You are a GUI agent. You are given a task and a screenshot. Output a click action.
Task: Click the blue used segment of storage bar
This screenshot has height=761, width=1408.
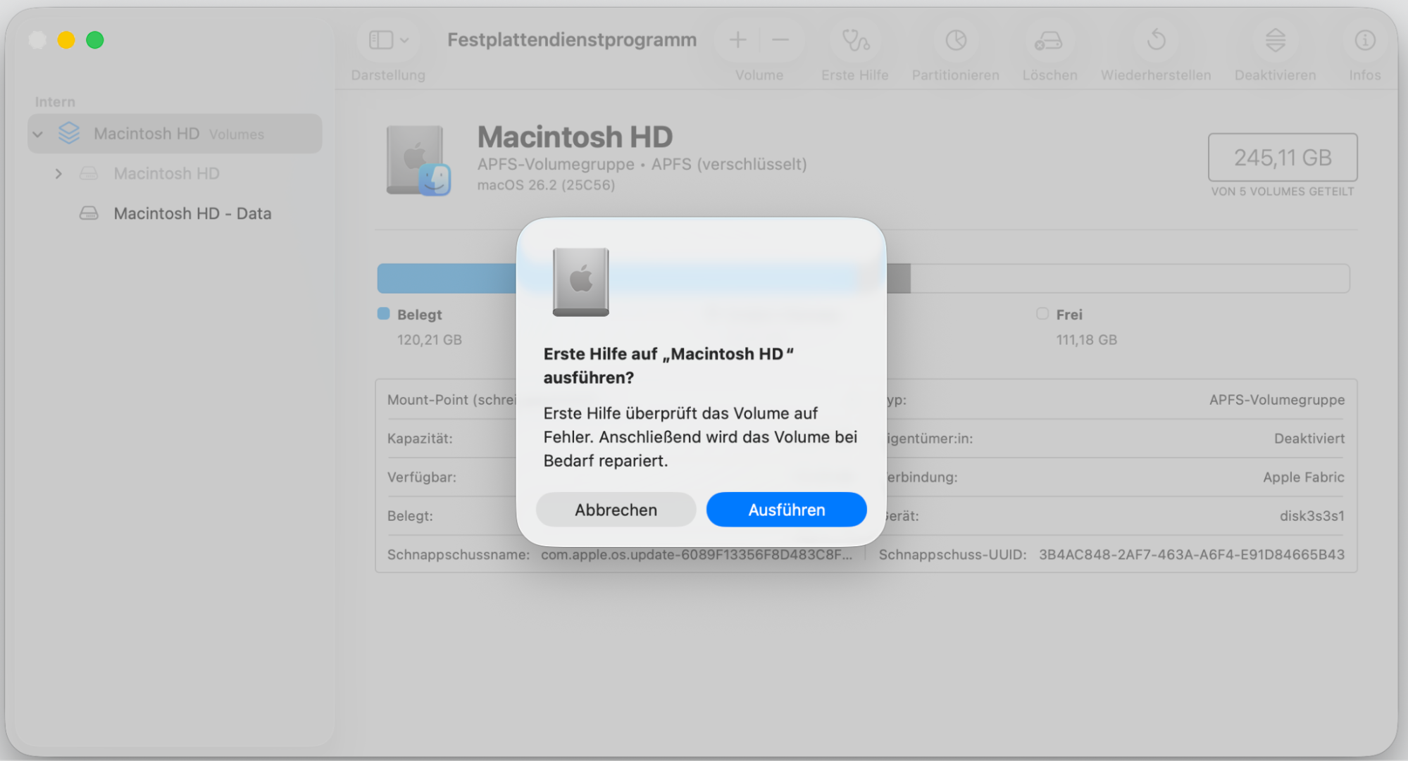447,279
